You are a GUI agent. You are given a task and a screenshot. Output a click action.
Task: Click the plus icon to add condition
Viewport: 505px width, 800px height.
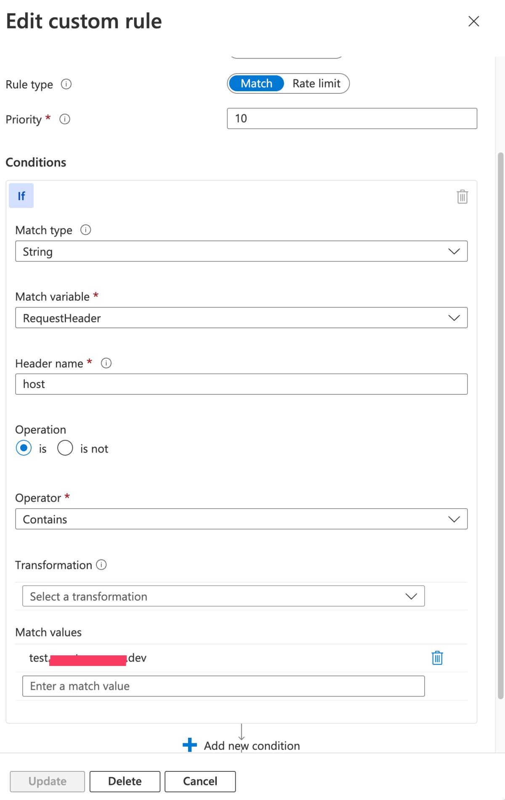point(190,745)
